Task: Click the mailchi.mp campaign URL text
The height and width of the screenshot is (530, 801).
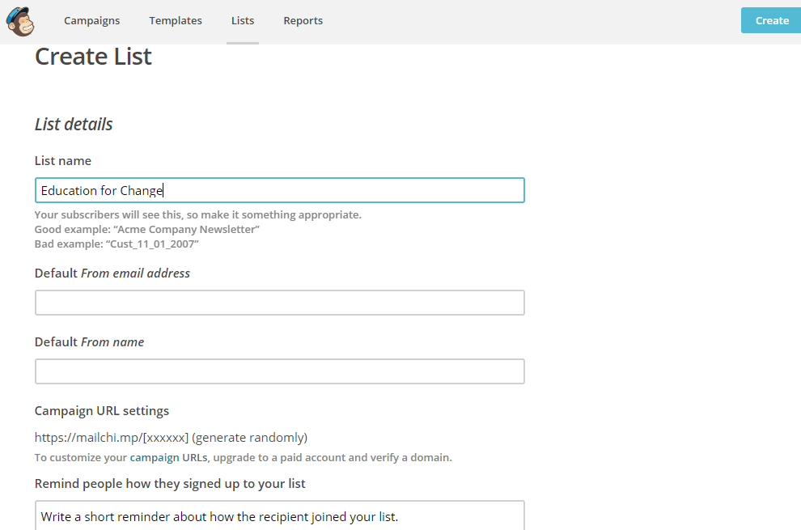Action: [x=113, y=437]
